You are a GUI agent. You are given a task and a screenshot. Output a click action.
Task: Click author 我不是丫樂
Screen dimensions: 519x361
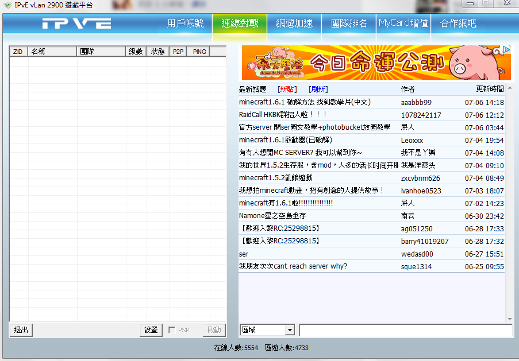pyautogui.click(x=418, y=153)
